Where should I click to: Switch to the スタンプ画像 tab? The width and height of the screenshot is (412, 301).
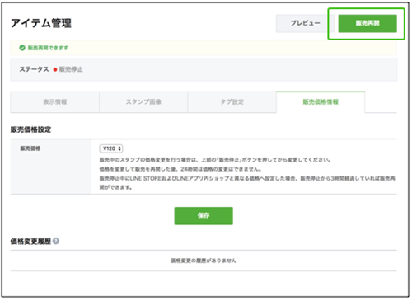click(x=143, y=102)
